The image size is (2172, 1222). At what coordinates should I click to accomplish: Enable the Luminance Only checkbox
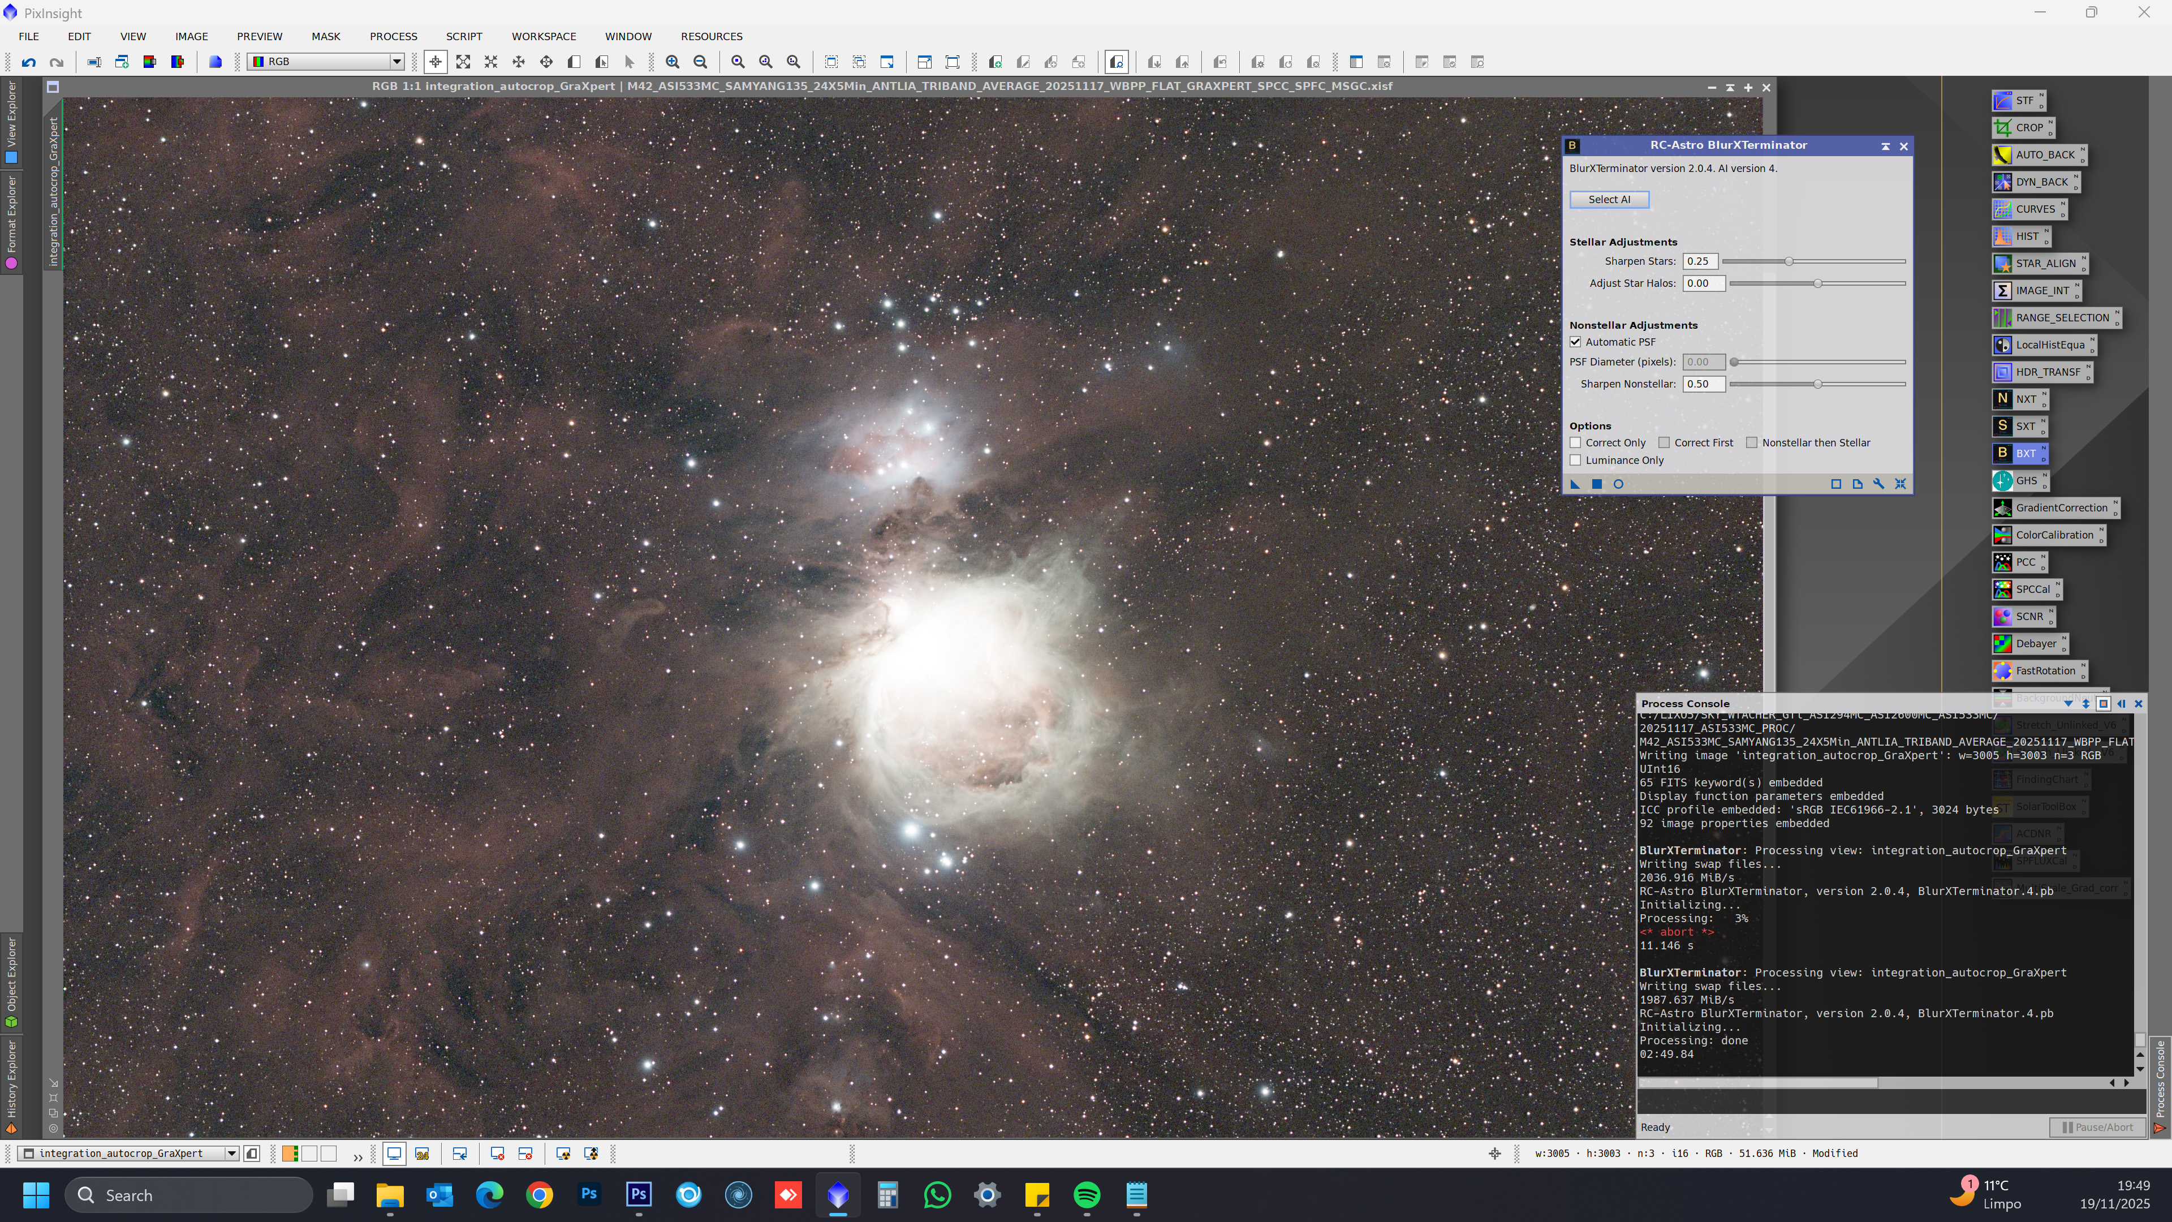click(x=1575, y=461)
